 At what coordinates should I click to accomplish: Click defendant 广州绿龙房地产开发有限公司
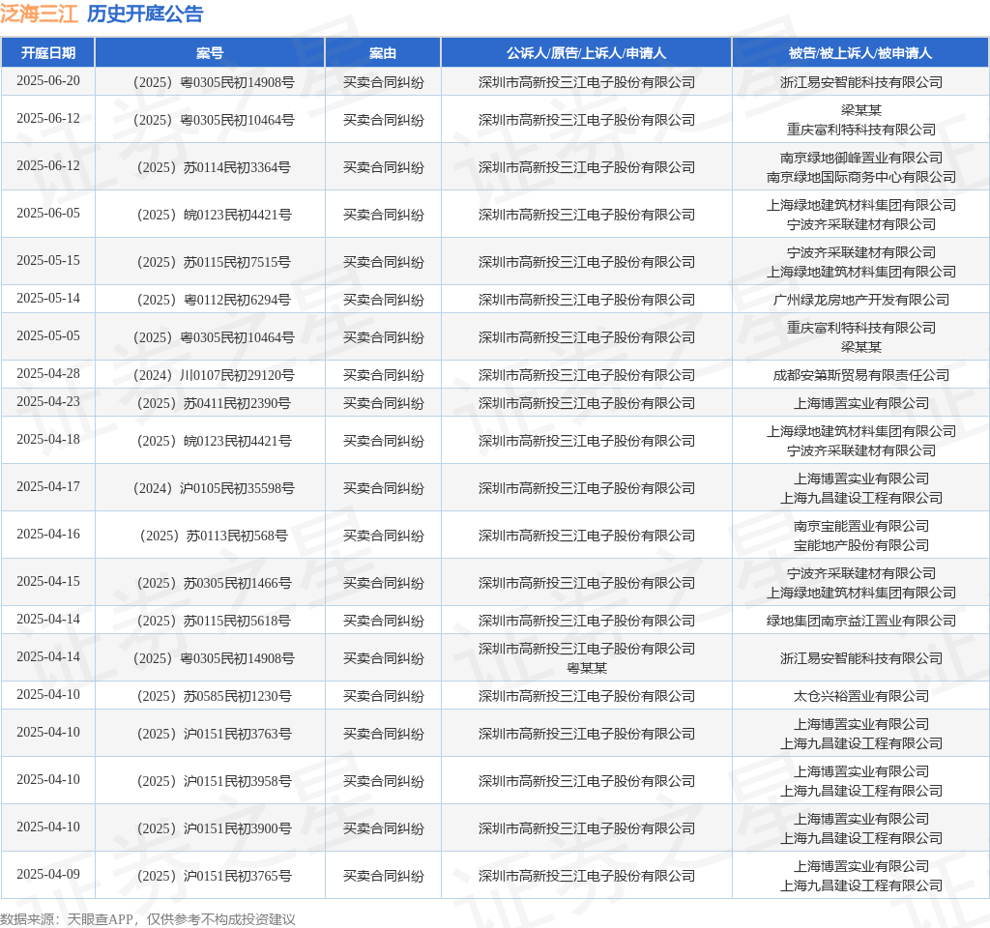coord(860,300)
